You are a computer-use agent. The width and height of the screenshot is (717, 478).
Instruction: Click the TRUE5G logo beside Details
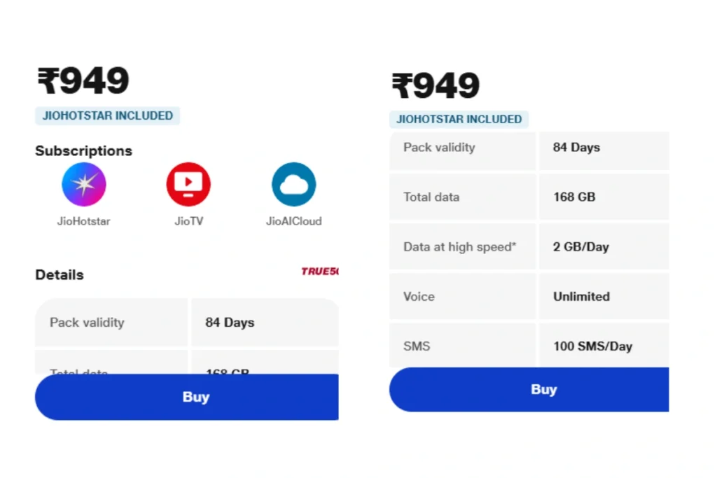(319, 272)
